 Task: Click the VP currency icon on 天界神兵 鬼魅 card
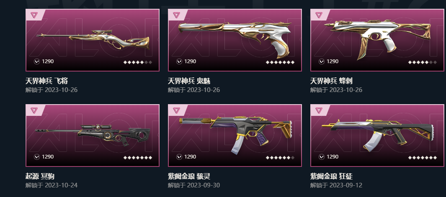pos(179,61)
